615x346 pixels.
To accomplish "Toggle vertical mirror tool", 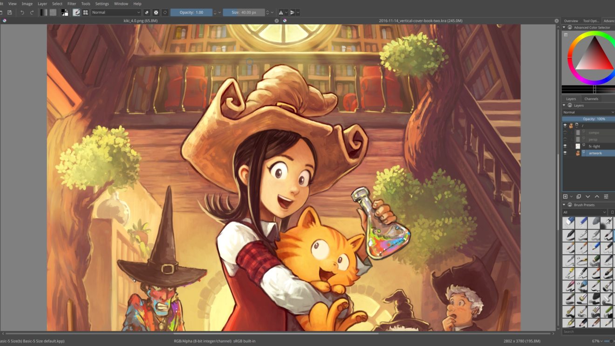I will point(293,13).
